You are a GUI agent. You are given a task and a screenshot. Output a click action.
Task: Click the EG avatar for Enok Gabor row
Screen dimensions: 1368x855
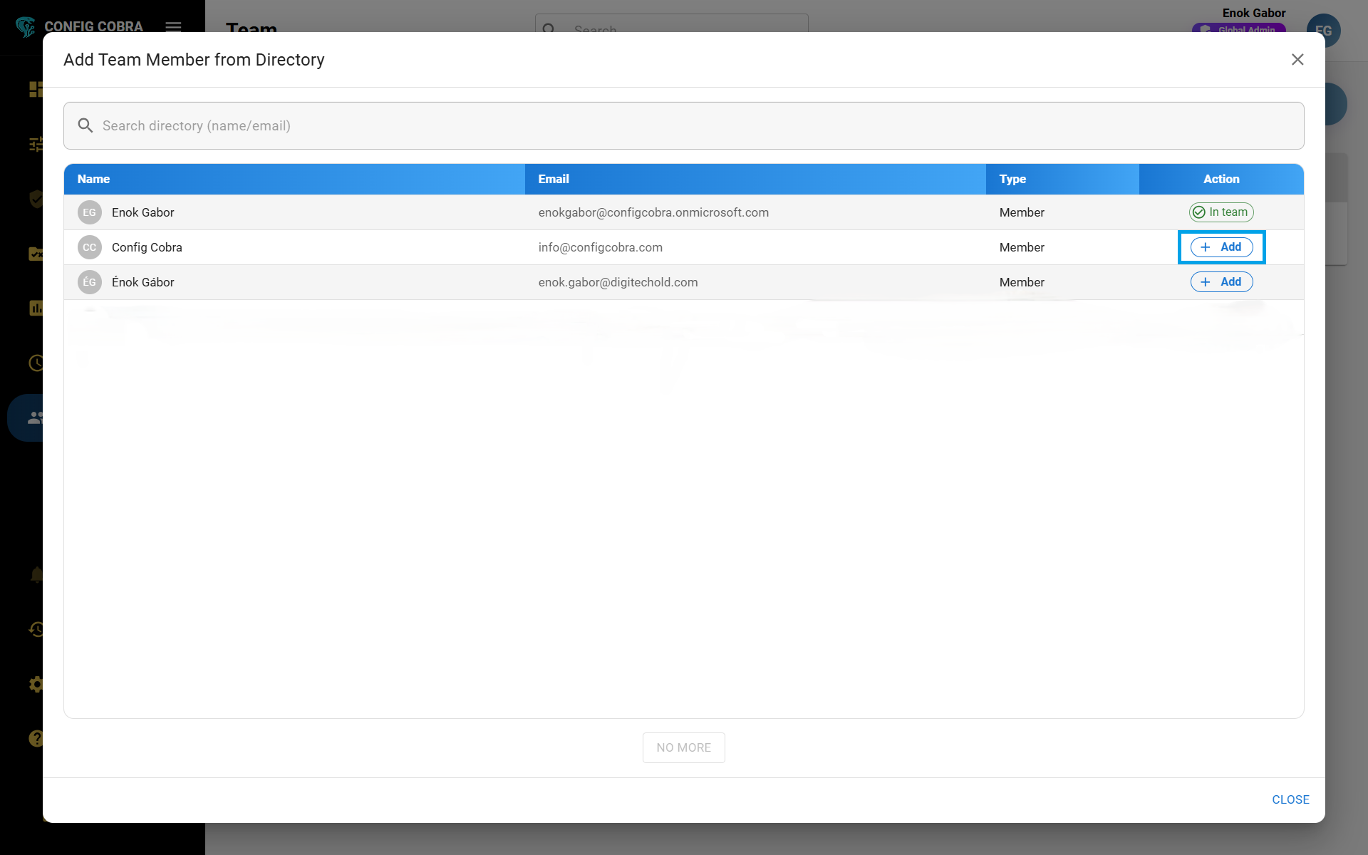(x=90, y=212)
